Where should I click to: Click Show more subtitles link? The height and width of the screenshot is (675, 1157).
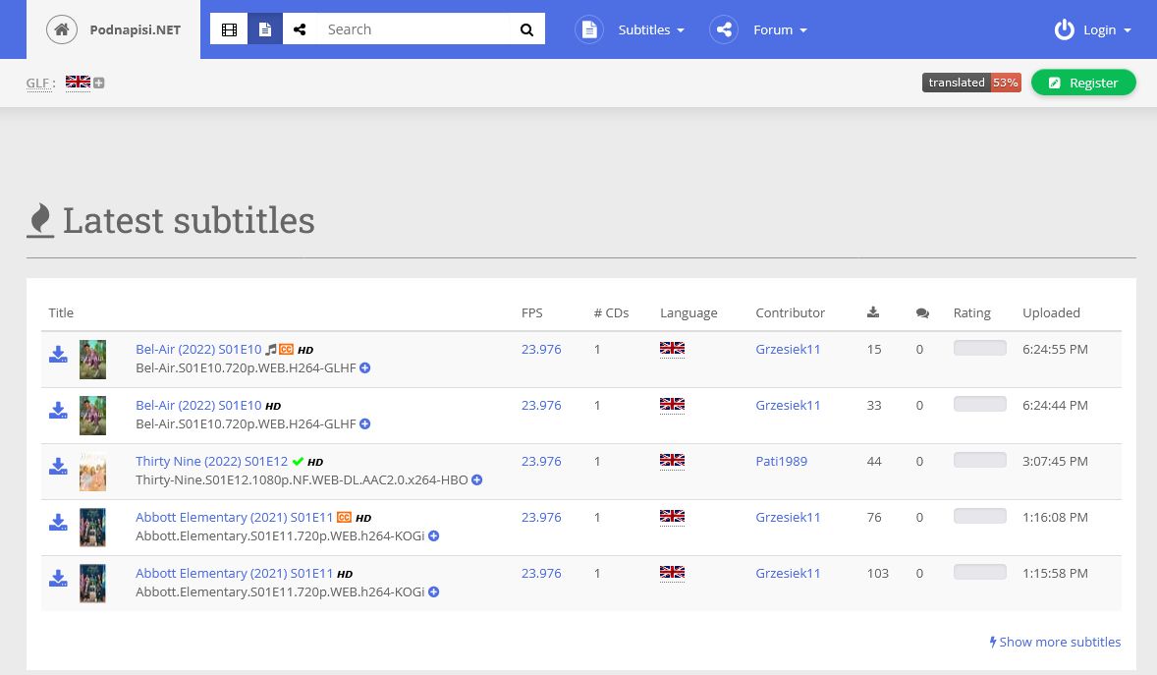pos(1055,642)
